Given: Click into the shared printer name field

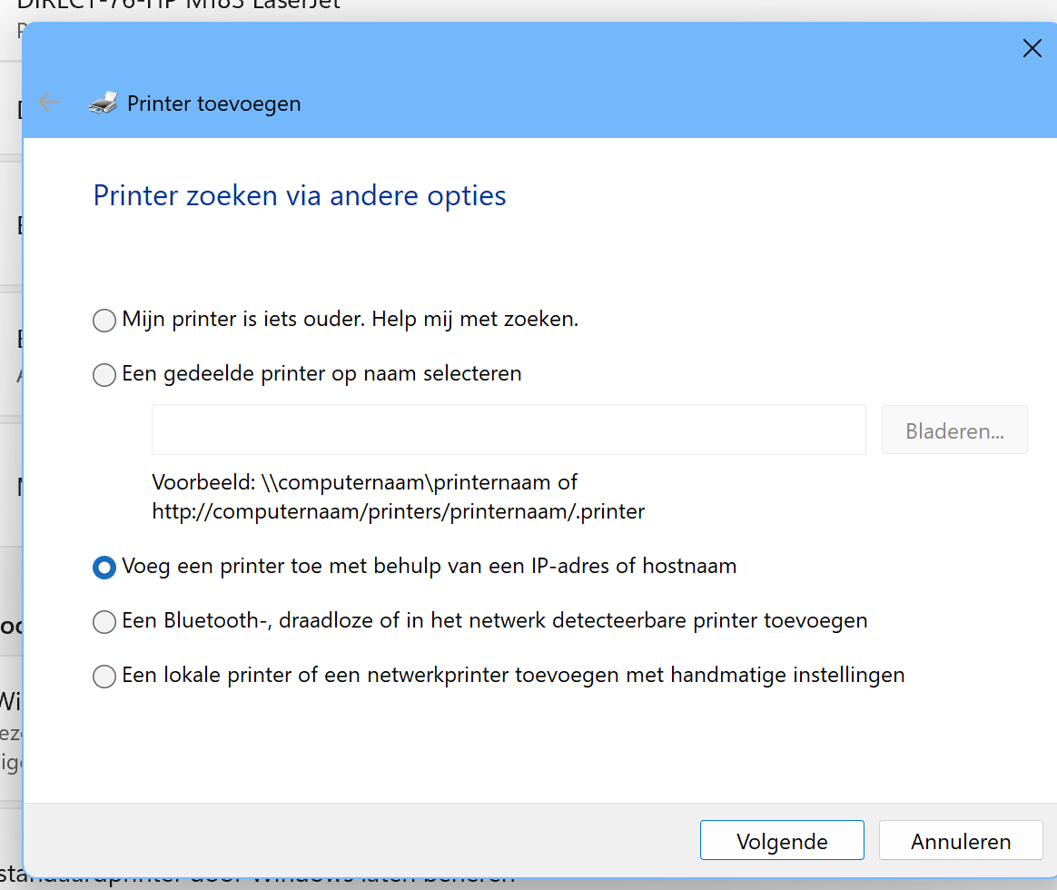Looking at the screenshot, I should pos(509,430).
